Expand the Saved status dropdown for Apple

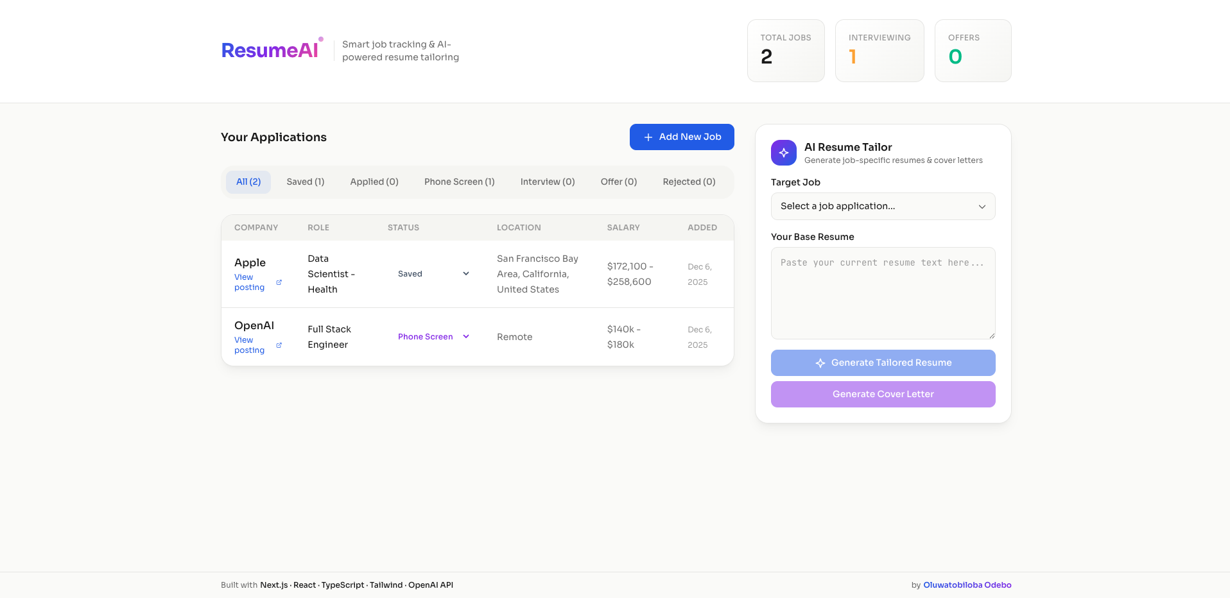pos(465,273)
